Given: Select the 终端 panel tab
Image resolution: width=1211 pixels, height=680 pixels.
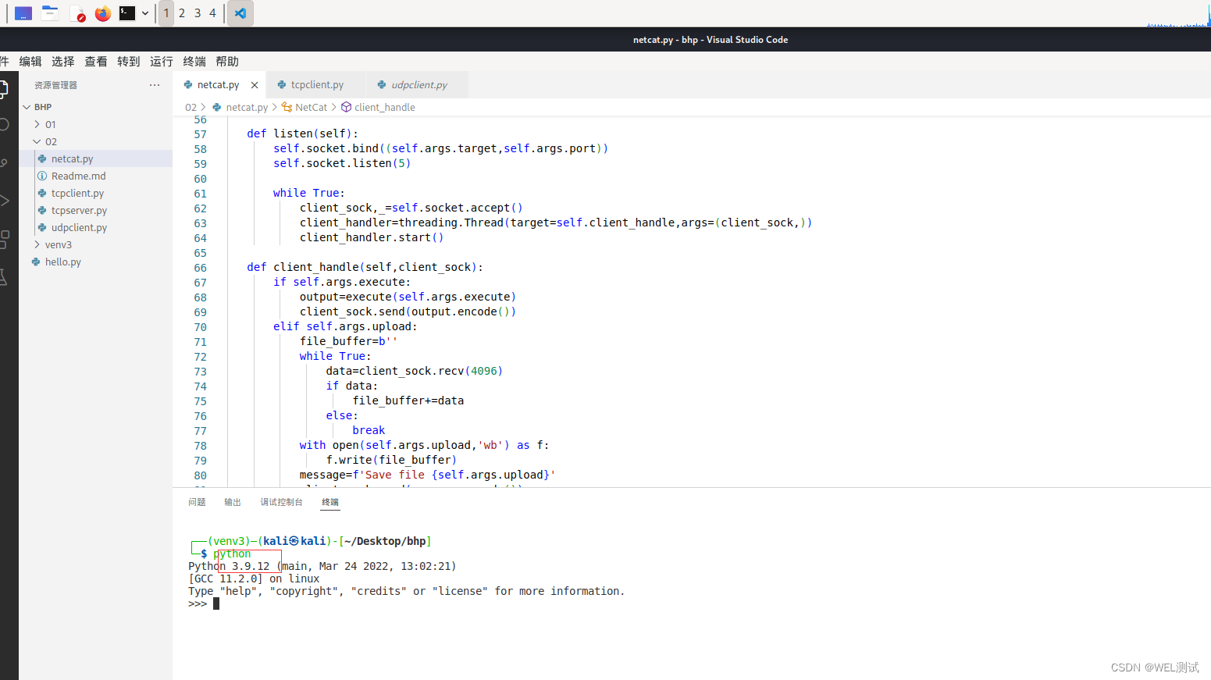Looking at the screenshot, I should pos(330,502).
